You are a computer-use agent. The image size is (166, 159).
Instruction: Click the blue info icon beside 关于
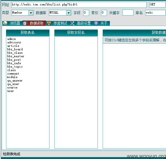coord(96,23)
